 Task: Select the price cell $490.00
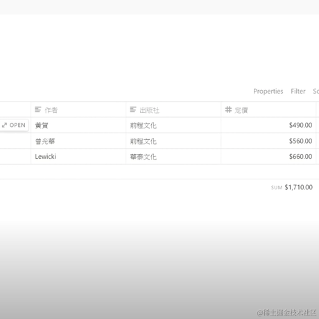268,126
